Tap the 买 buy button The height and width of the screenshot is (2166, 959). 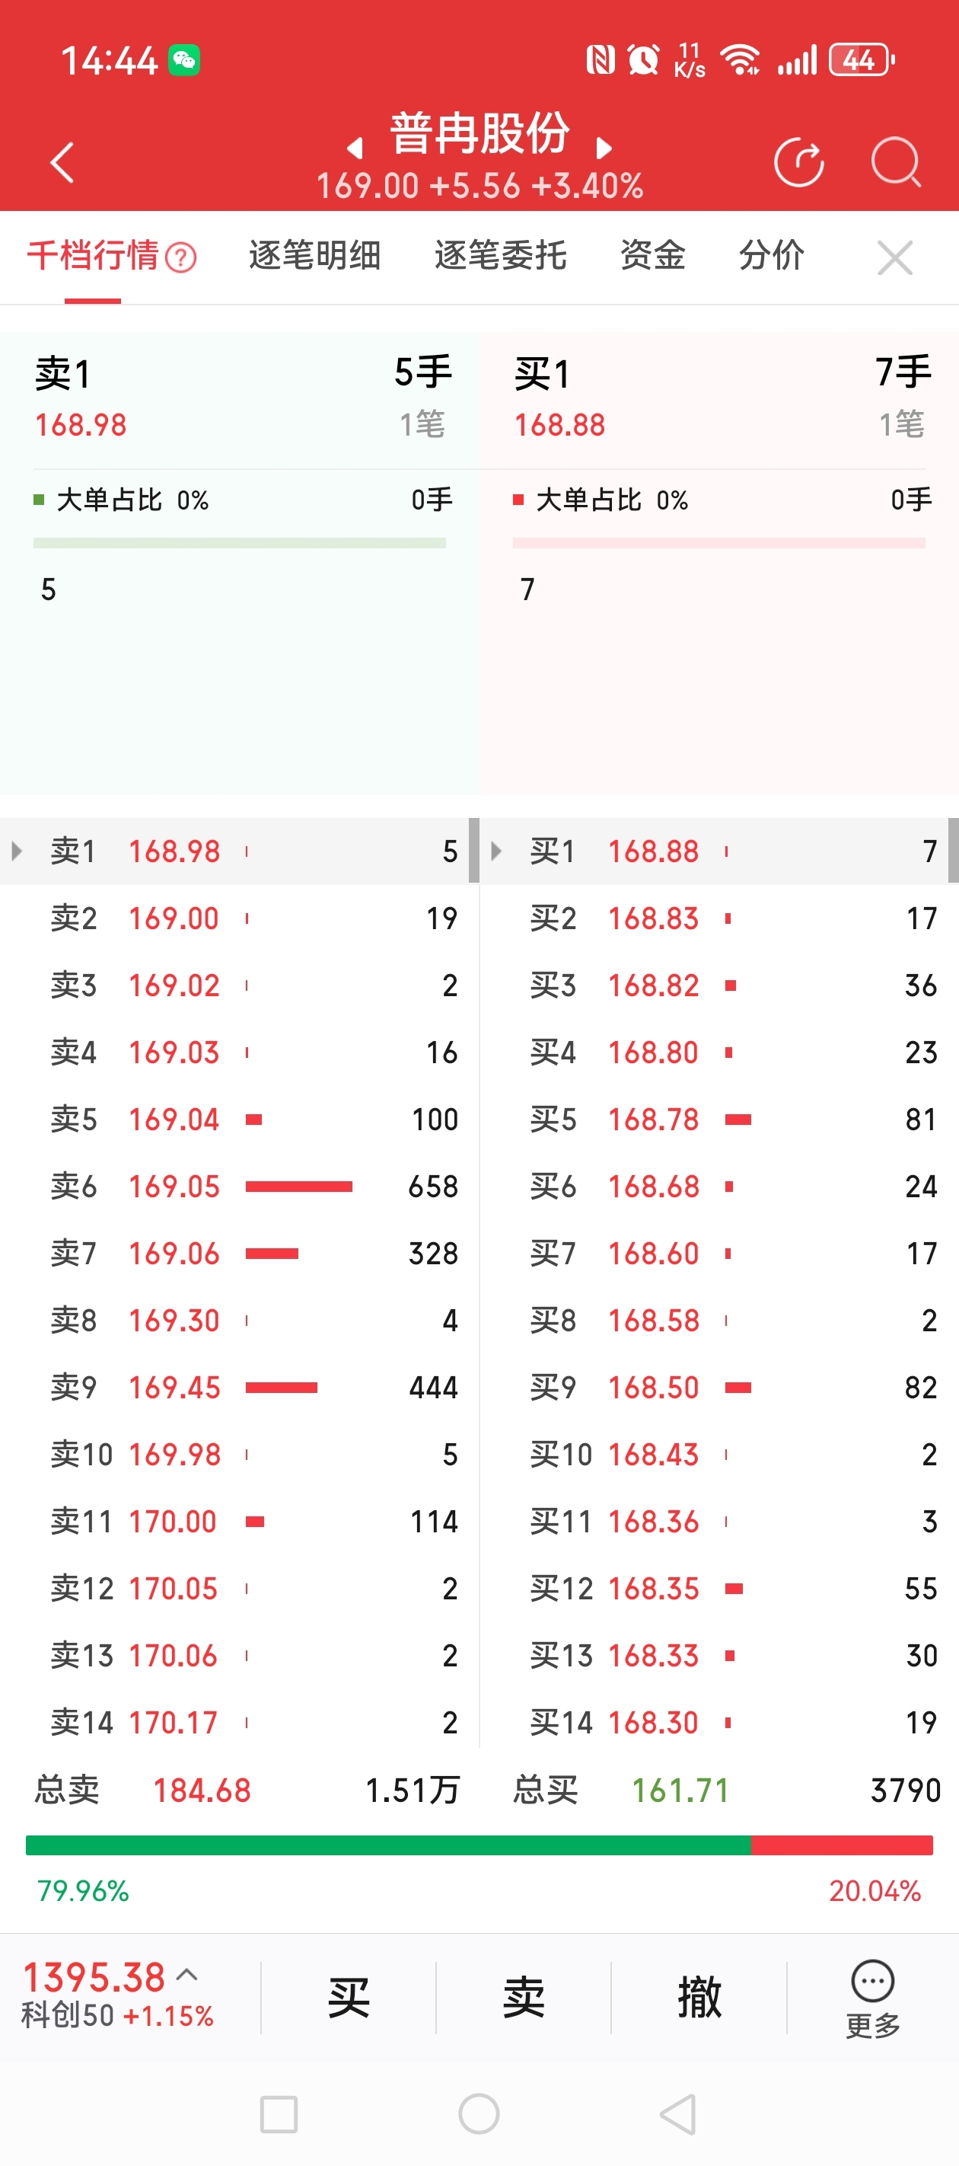pyautogui.click(x=348, y=1998)
